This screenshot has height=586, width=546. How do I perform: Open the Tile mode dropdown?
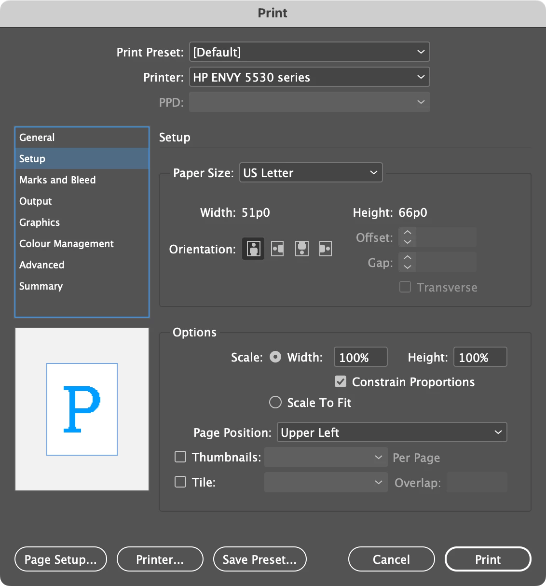(326, 482)
